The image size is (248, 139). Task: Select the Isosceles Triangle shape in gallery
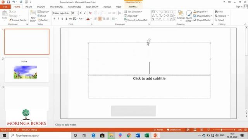point(153,15)
